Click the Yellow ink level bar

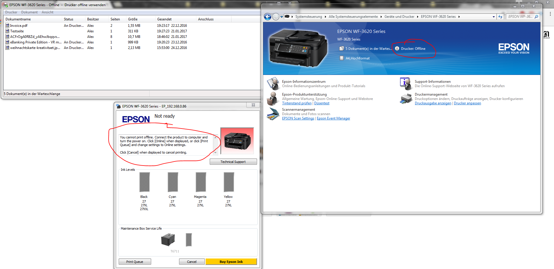coord(229,182)
